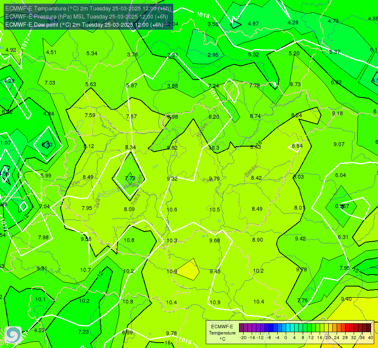The image size is (378, 348).
Task: Click the value 8.42 on the map
Action: tap(256, 178)
